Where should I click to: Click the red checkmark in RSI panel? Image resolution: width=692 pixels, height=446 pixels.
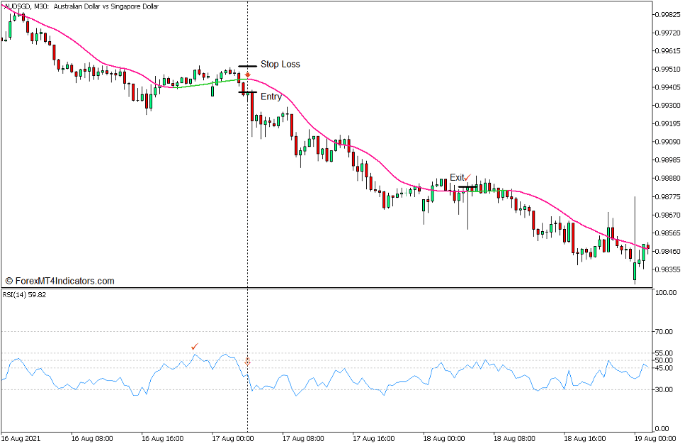point(195,346)
